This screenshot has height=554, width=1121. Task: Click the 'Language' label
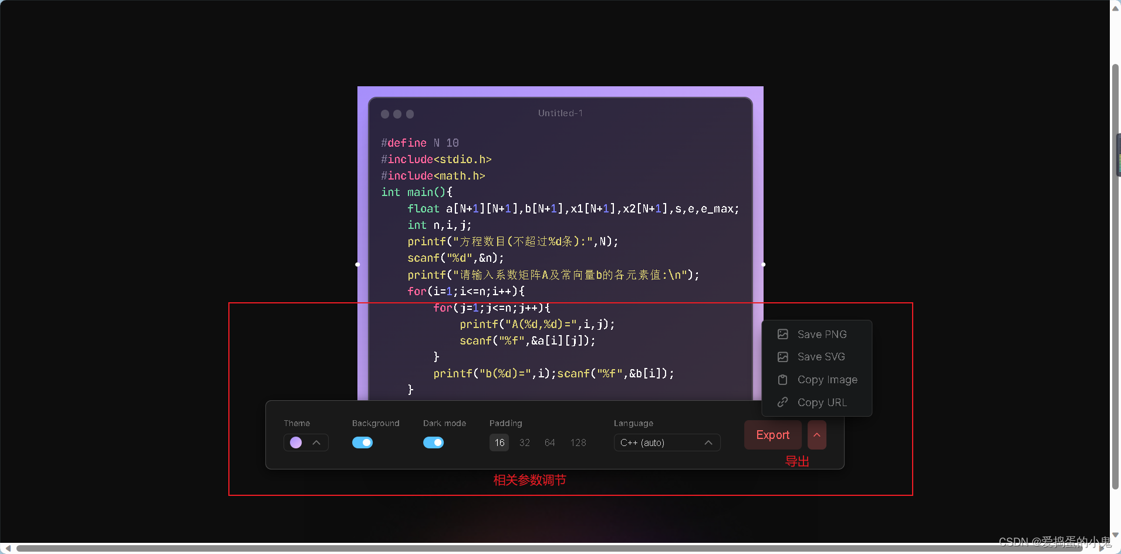click(x=633, y=423)
